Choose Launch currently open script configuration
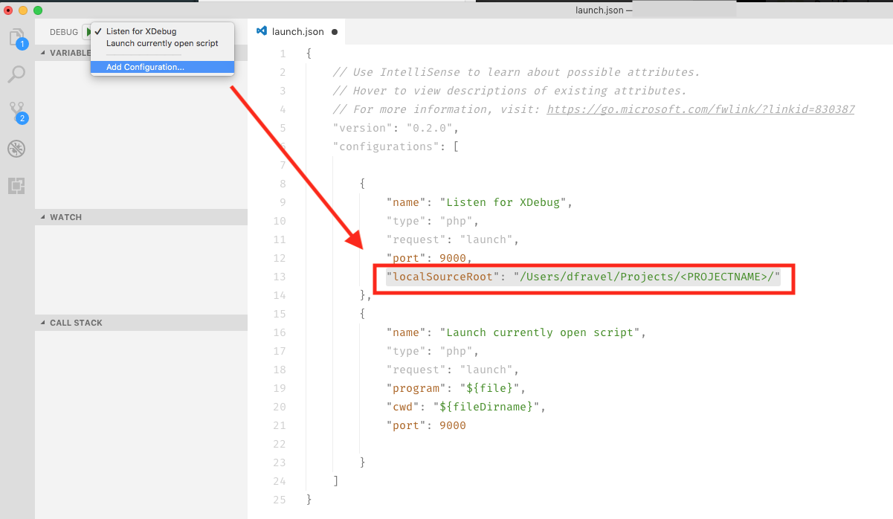Screen dimensions: 893x519 tap(162, 43)
